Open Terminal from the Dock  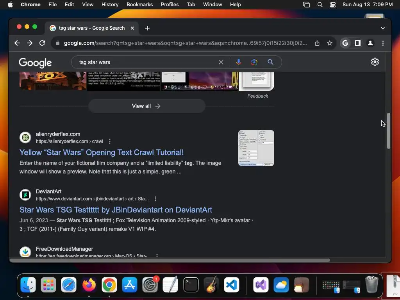point(191,285)
